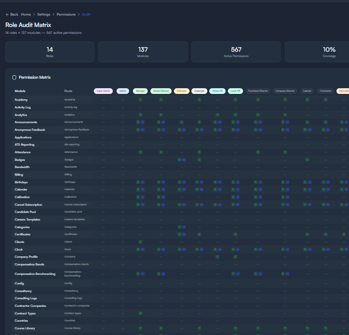Screen dimensions: 349x335
Task: Click Global HR's R badge for Company Profile
Action: [218, 257]
